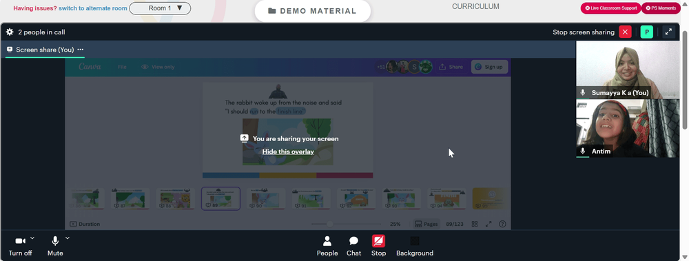The image size is (689, 261).
Task: Click the Stop sharing control button
Action: point(378,246)
